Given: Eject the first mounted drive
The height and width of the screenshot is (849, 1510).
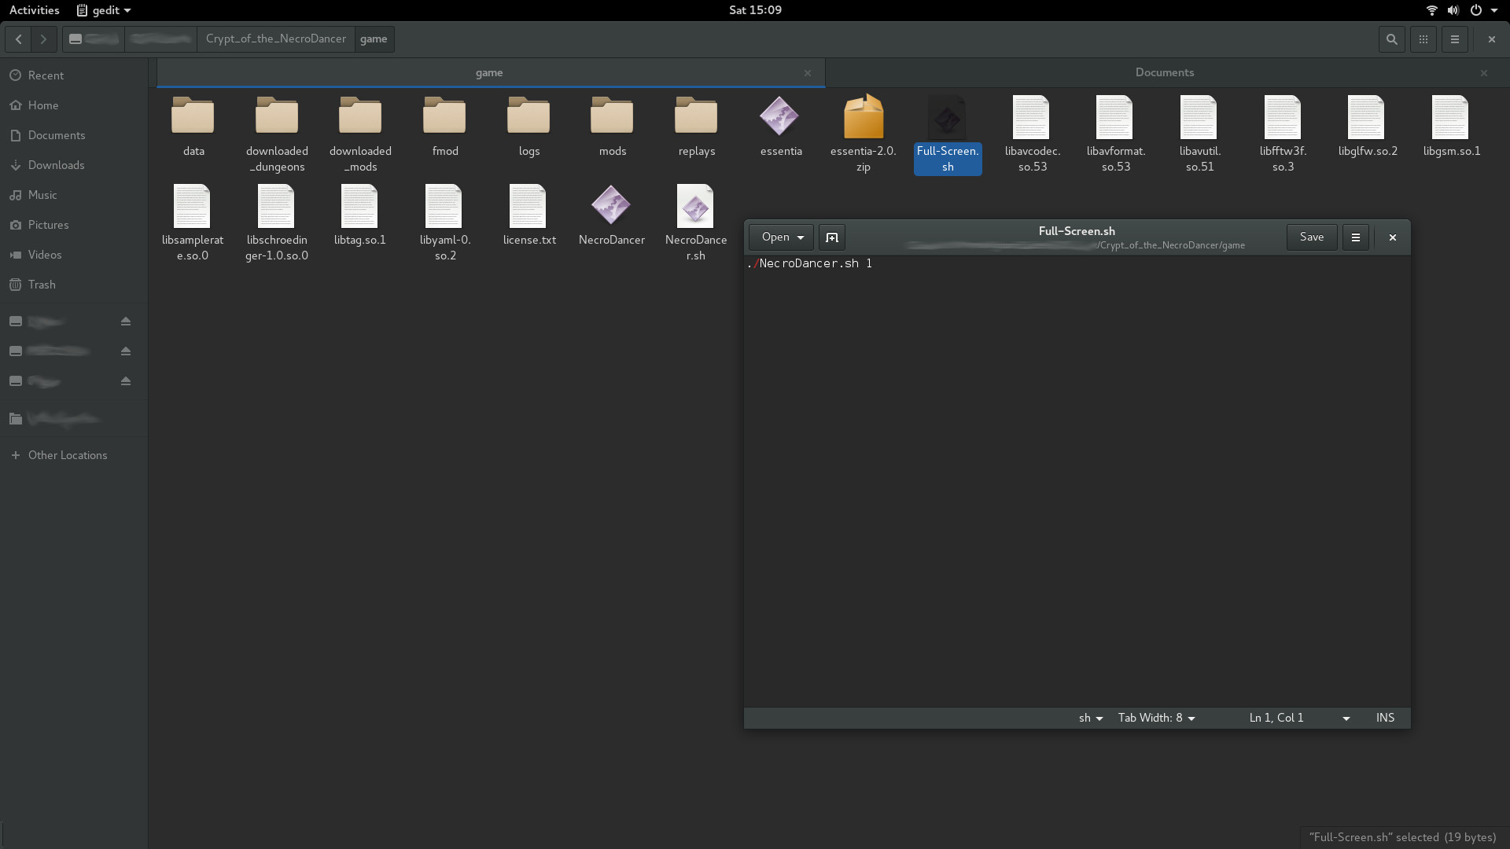Looking at the screenshot, I should coord(126,322).
